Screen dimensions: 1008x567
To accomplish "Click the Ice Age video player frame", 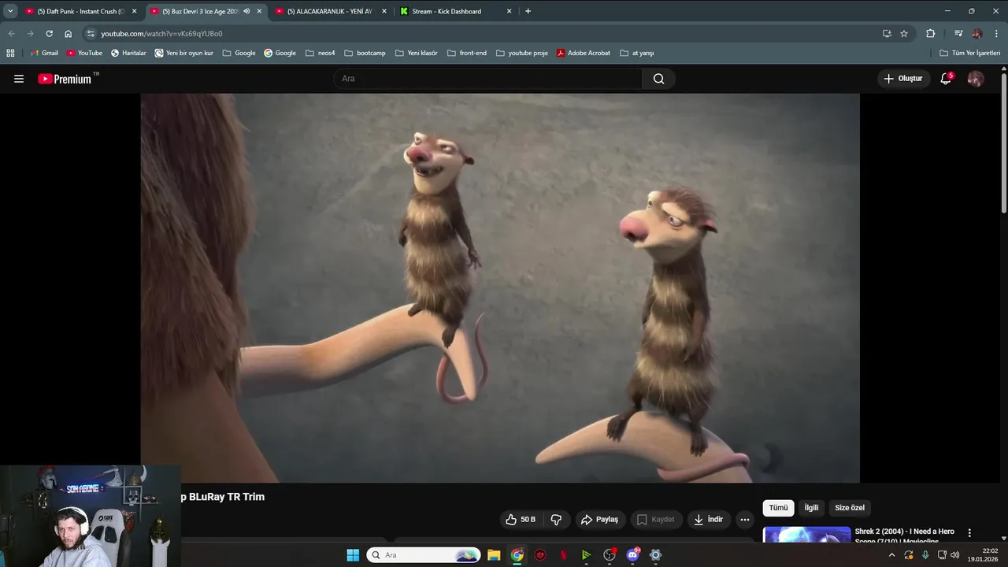I will coord(500,288).
